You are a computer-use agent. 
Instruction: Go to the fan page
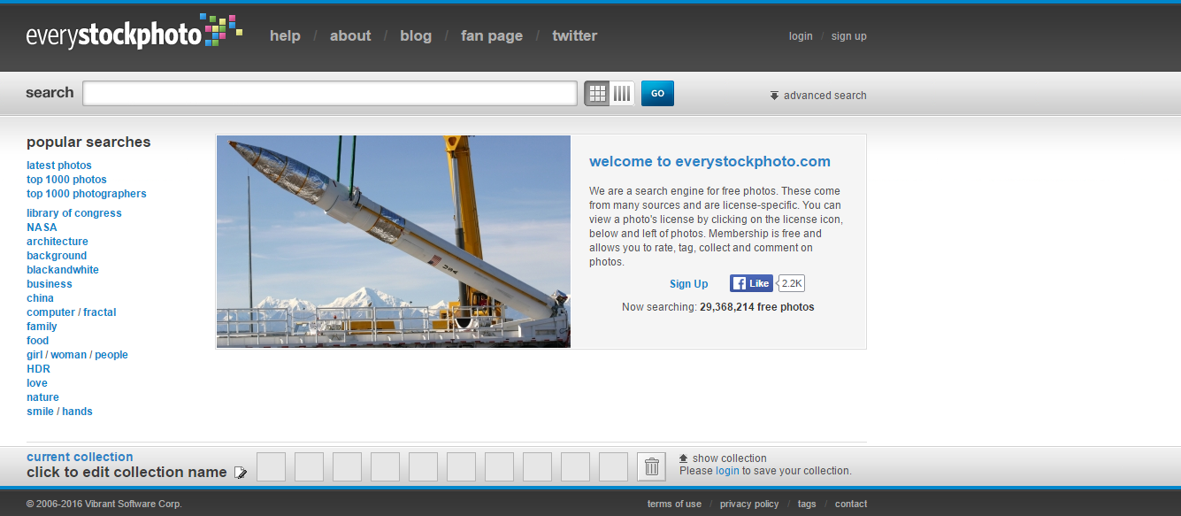tap(492, 36)
